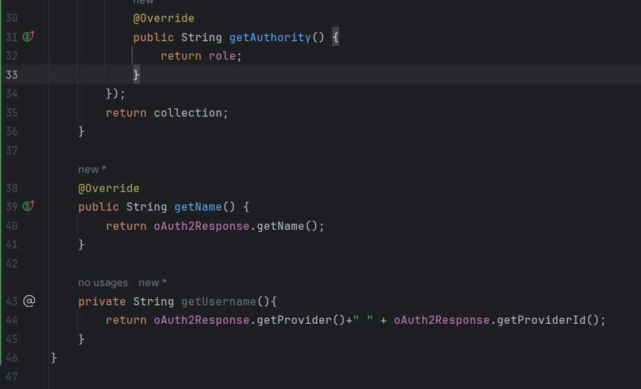Click the 'private' keyword on line 43

(x=102, y=302)
